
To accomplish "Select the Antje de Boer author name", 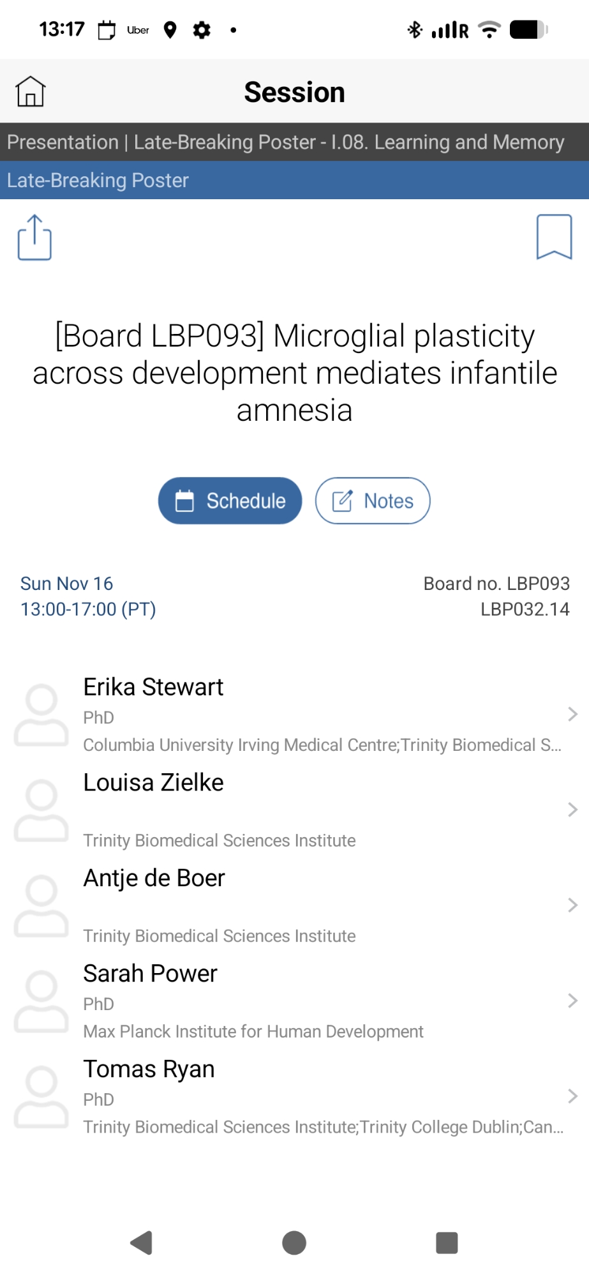I will (154, 878).
